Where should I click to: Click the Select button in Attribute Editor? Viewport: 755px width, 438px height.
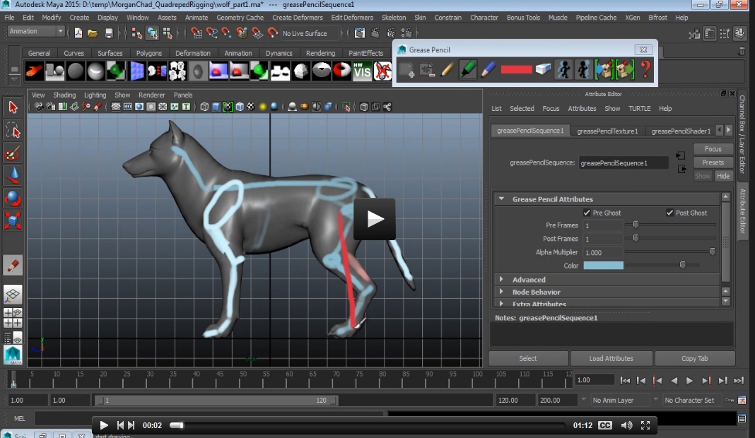tap(528, 358)
